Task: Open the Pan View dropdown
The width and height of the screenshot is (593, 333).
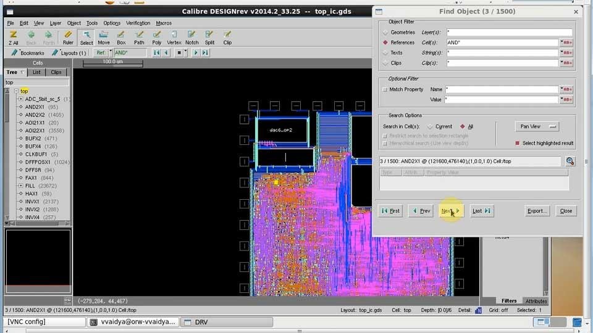Action: [x=537, y=126]
